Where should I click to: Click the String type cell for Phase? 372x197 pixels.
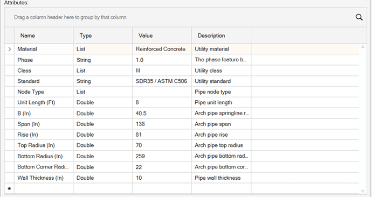click(x=103, y=60)
